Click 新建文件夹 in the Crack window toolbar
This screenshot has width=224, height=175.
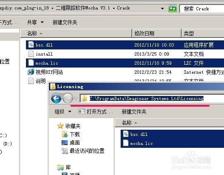[x=65, y=22]
